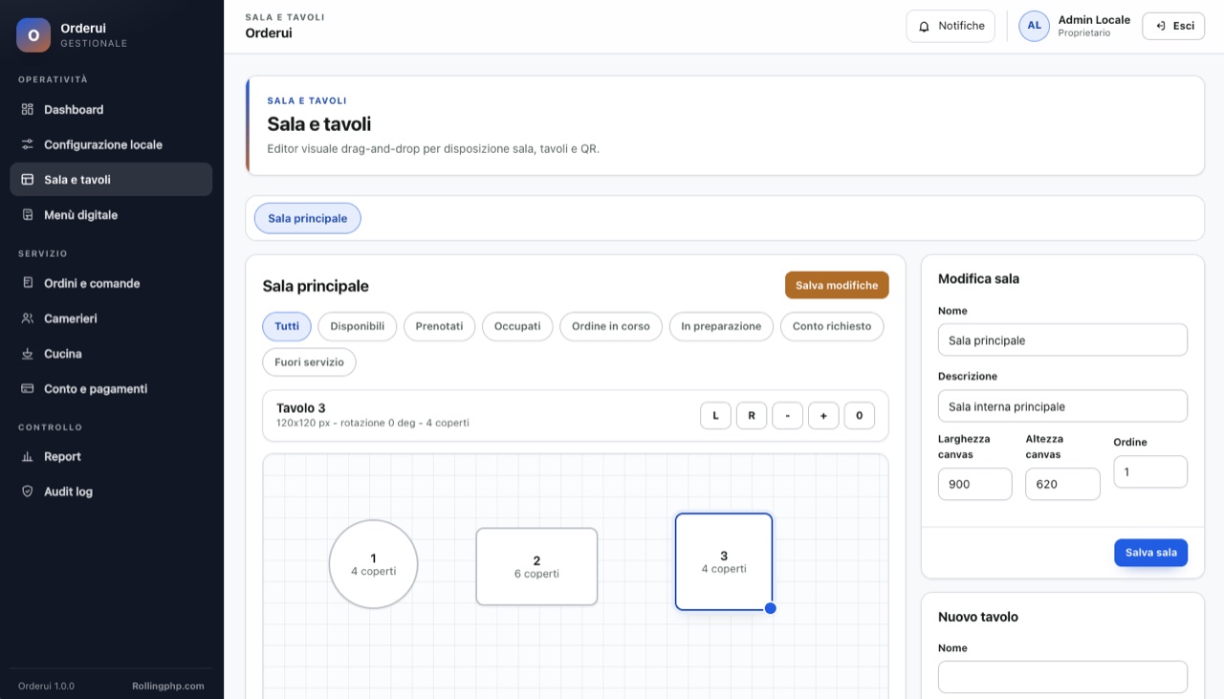Select round table 1 on canvas

coord(373,564)
